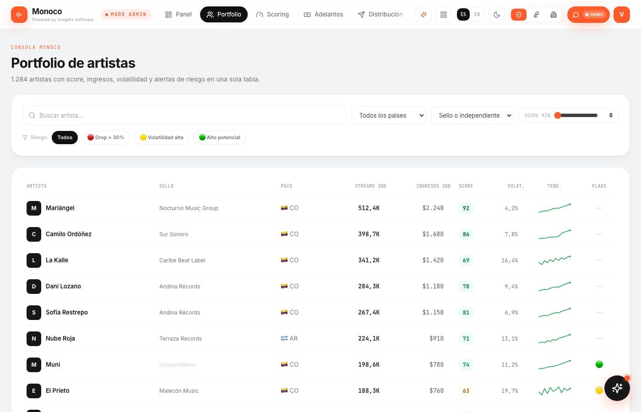The width and height of the screenshot is (641, 412).
Task: Click the Riesgo filter funnel icon
Action: (x=25, y=137)
